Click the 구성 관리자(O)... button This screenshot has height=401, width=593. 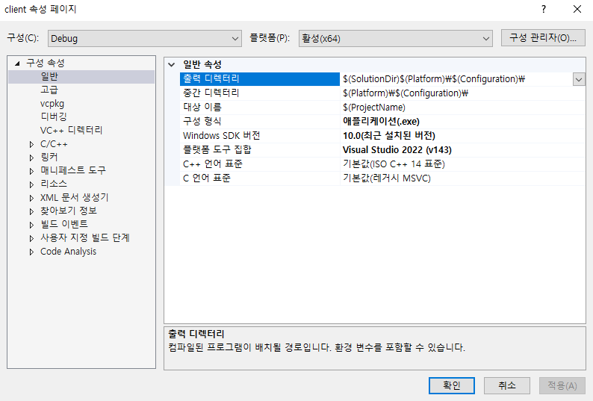543,38
